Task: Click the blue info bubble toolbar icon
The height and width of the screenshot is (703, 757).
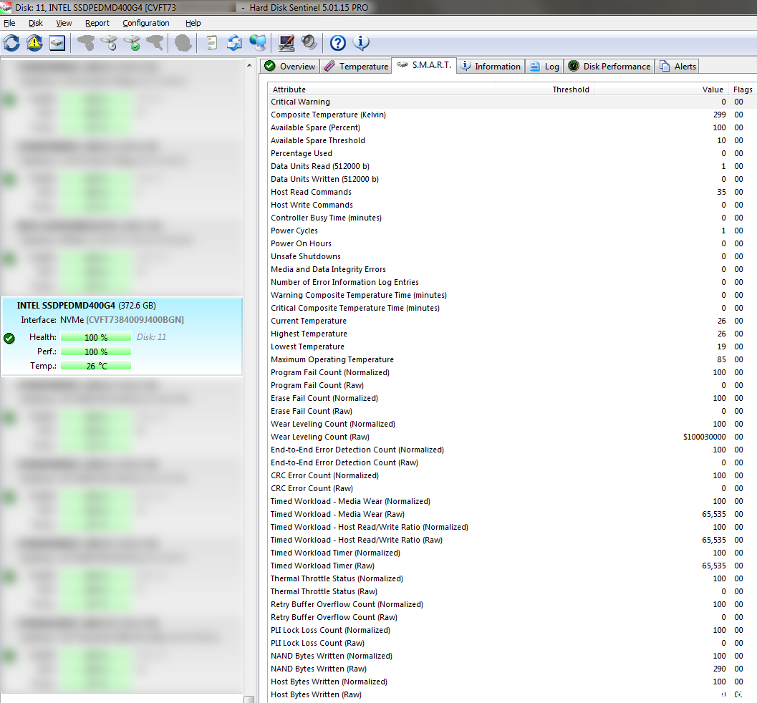Action: tap(361, 43)
